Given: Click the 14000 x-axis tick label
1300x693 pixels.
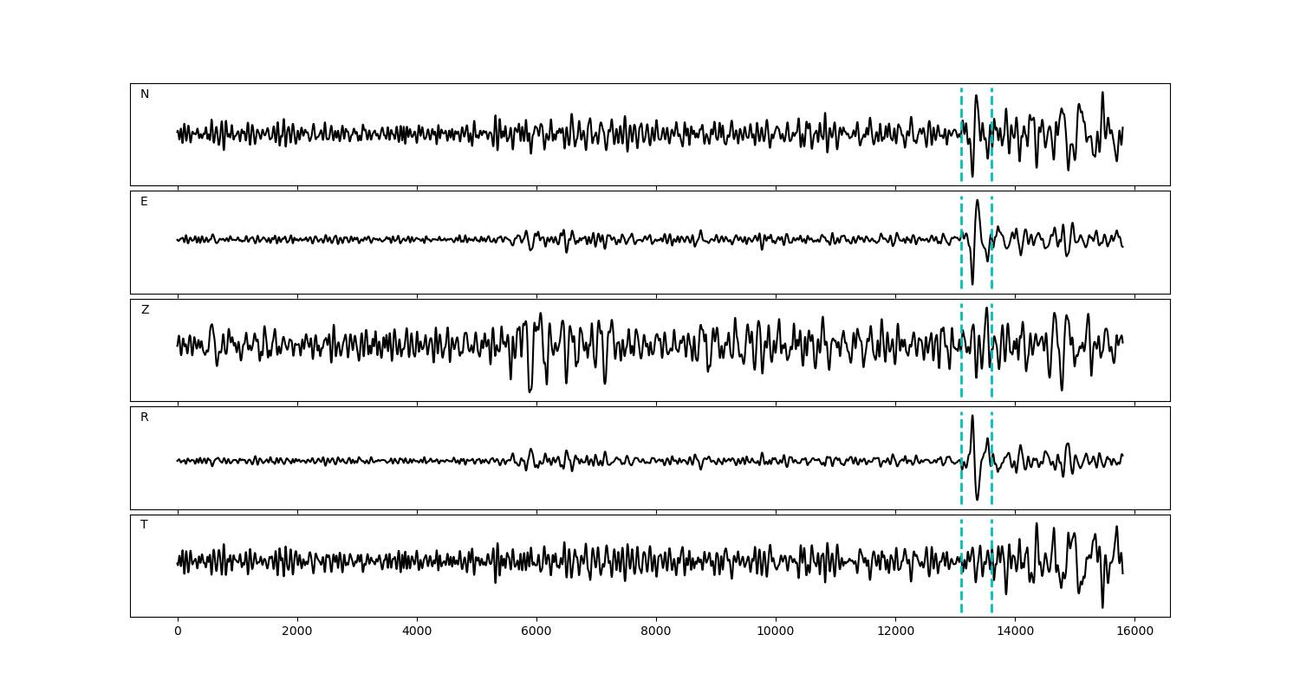Looking at the screenshot, I should pos(1015,631).
